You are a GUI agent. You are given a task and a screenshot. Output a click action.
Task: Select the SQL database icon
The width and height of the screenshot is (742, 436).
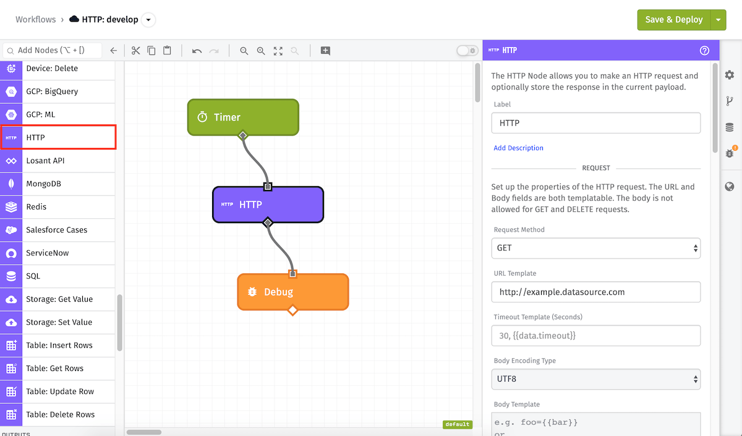pyautogui.click(x=11, y=276)
